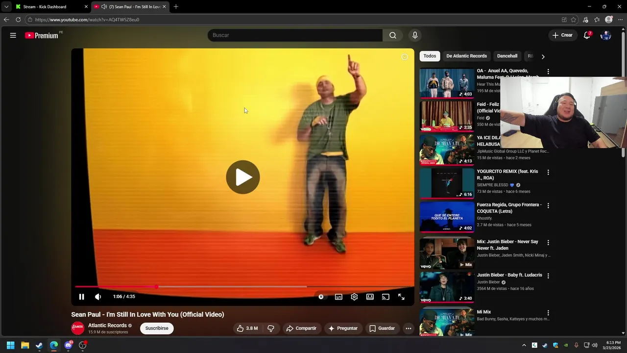Image resolution: width=627 pixels, height=353 pixels.
Task: Show hidden system tray icons chevron
Action: (x=524, y=345)
